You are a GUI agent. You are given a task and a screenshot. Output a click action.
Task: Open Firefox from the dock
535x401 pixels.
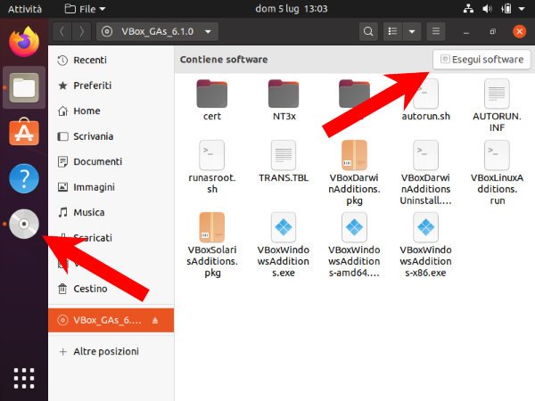point(24,42)
